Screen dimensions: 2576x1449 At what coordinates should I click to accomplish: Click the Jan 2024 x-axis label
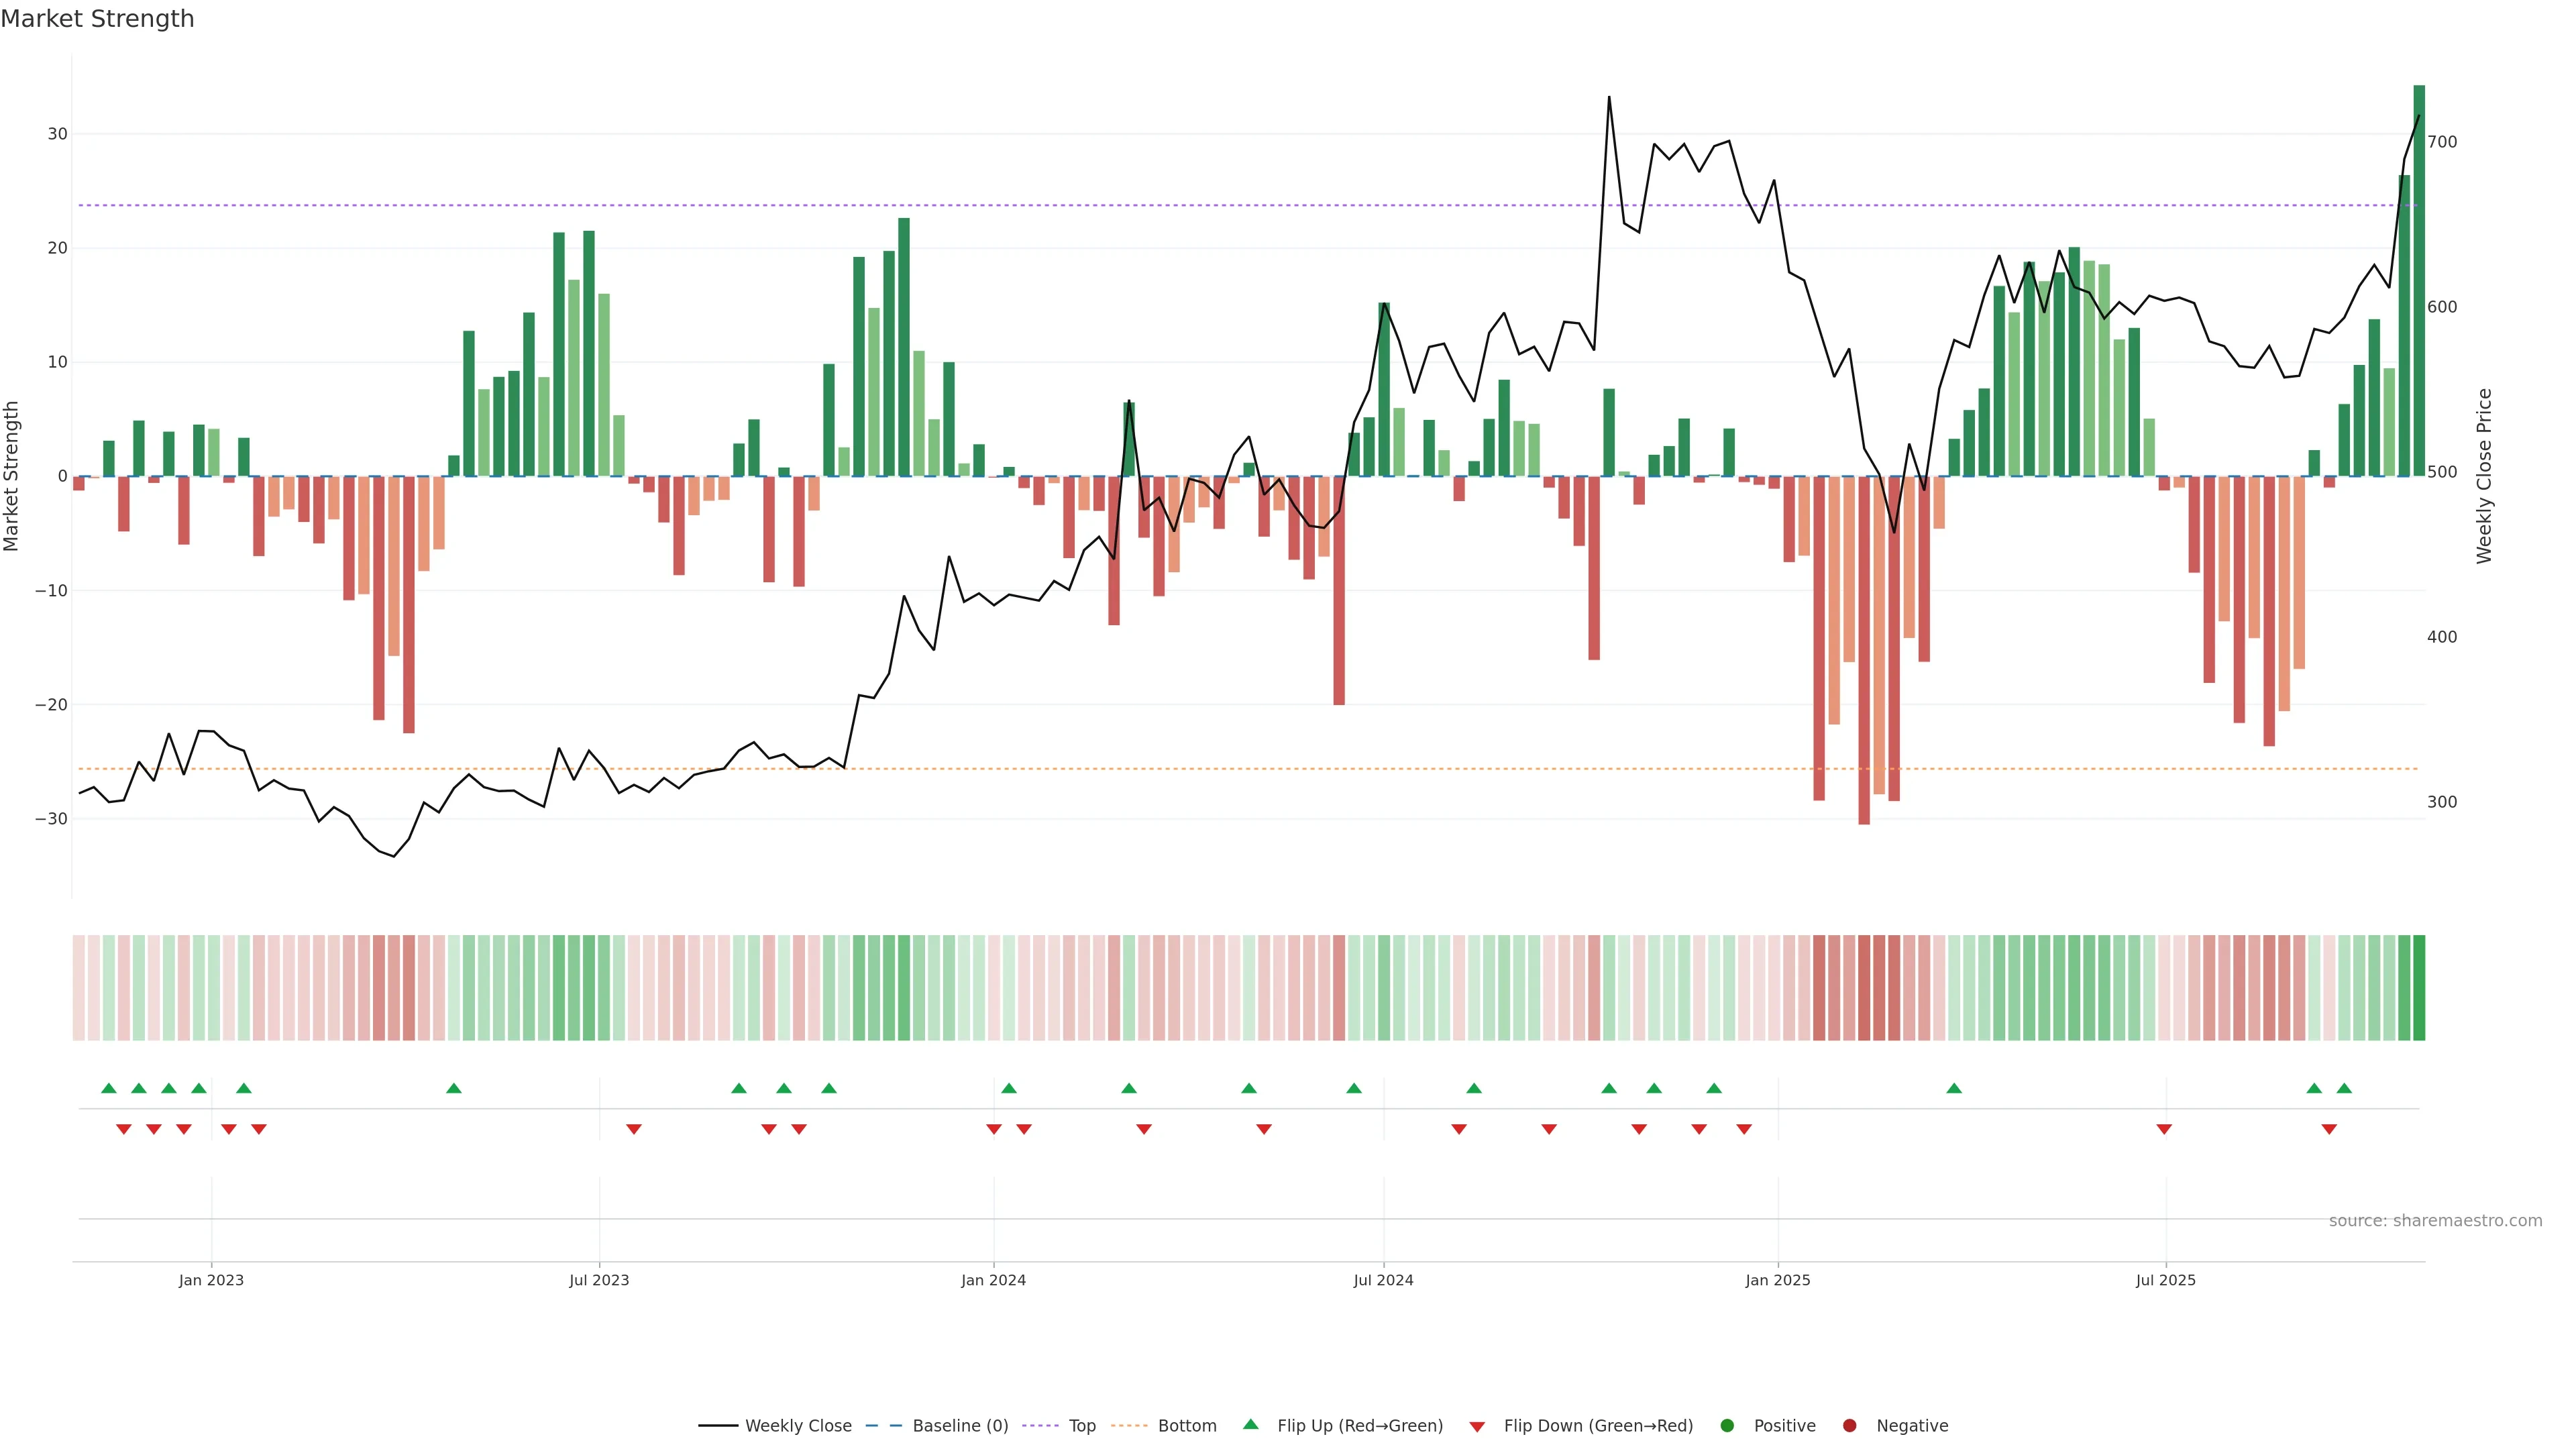point(993,1280)
